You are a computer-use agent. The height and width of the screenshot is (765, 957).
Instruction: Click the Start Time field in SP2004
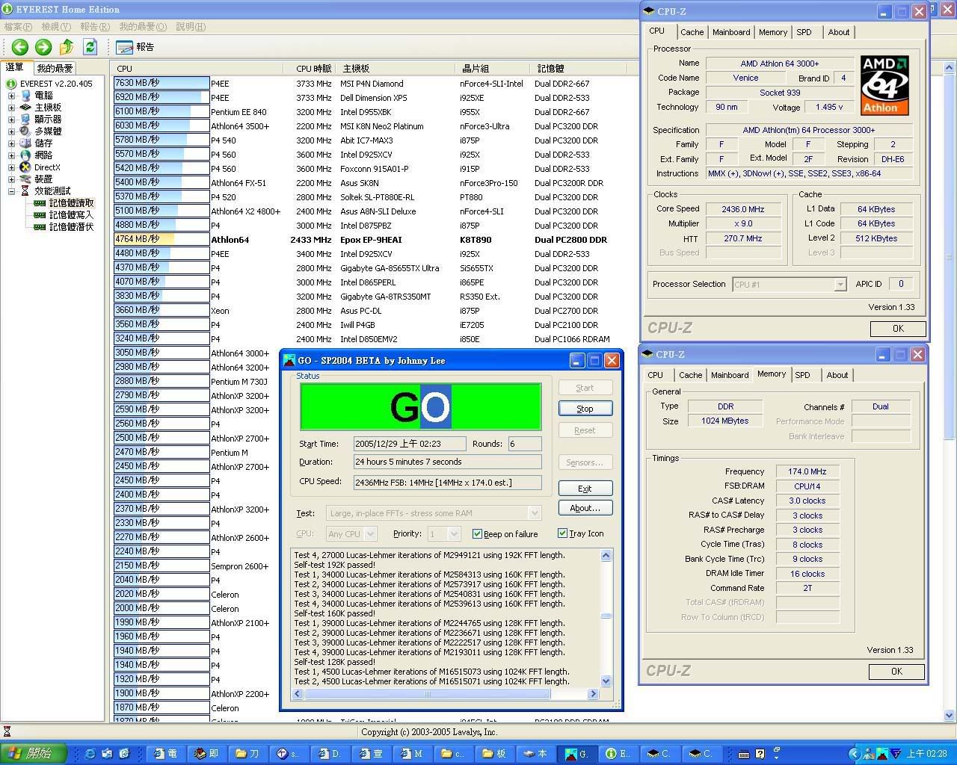pos(410,444)
